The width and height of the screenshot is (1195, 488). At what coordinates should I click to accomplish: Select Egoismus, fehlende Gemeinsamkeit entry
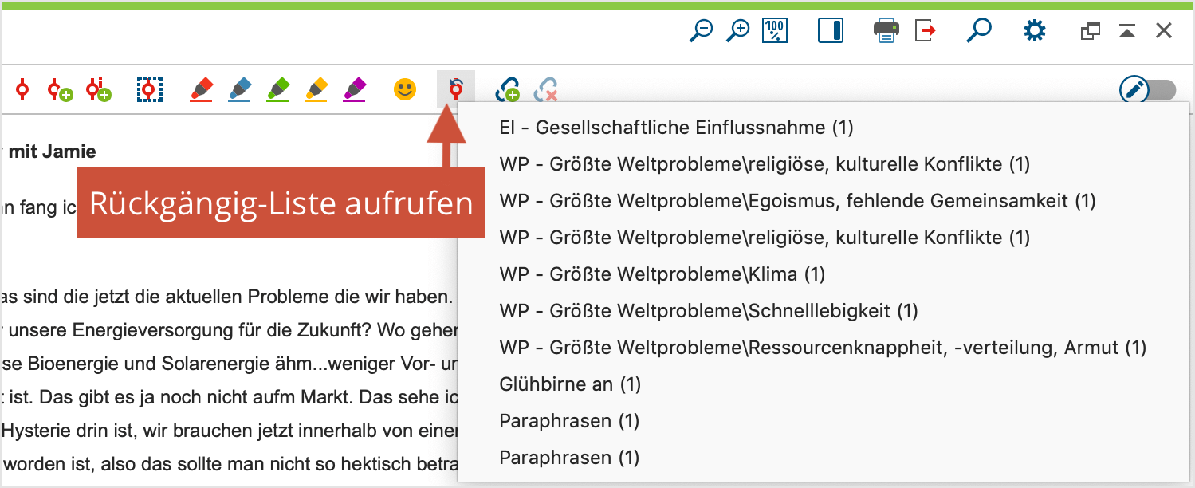coord(824,201)
